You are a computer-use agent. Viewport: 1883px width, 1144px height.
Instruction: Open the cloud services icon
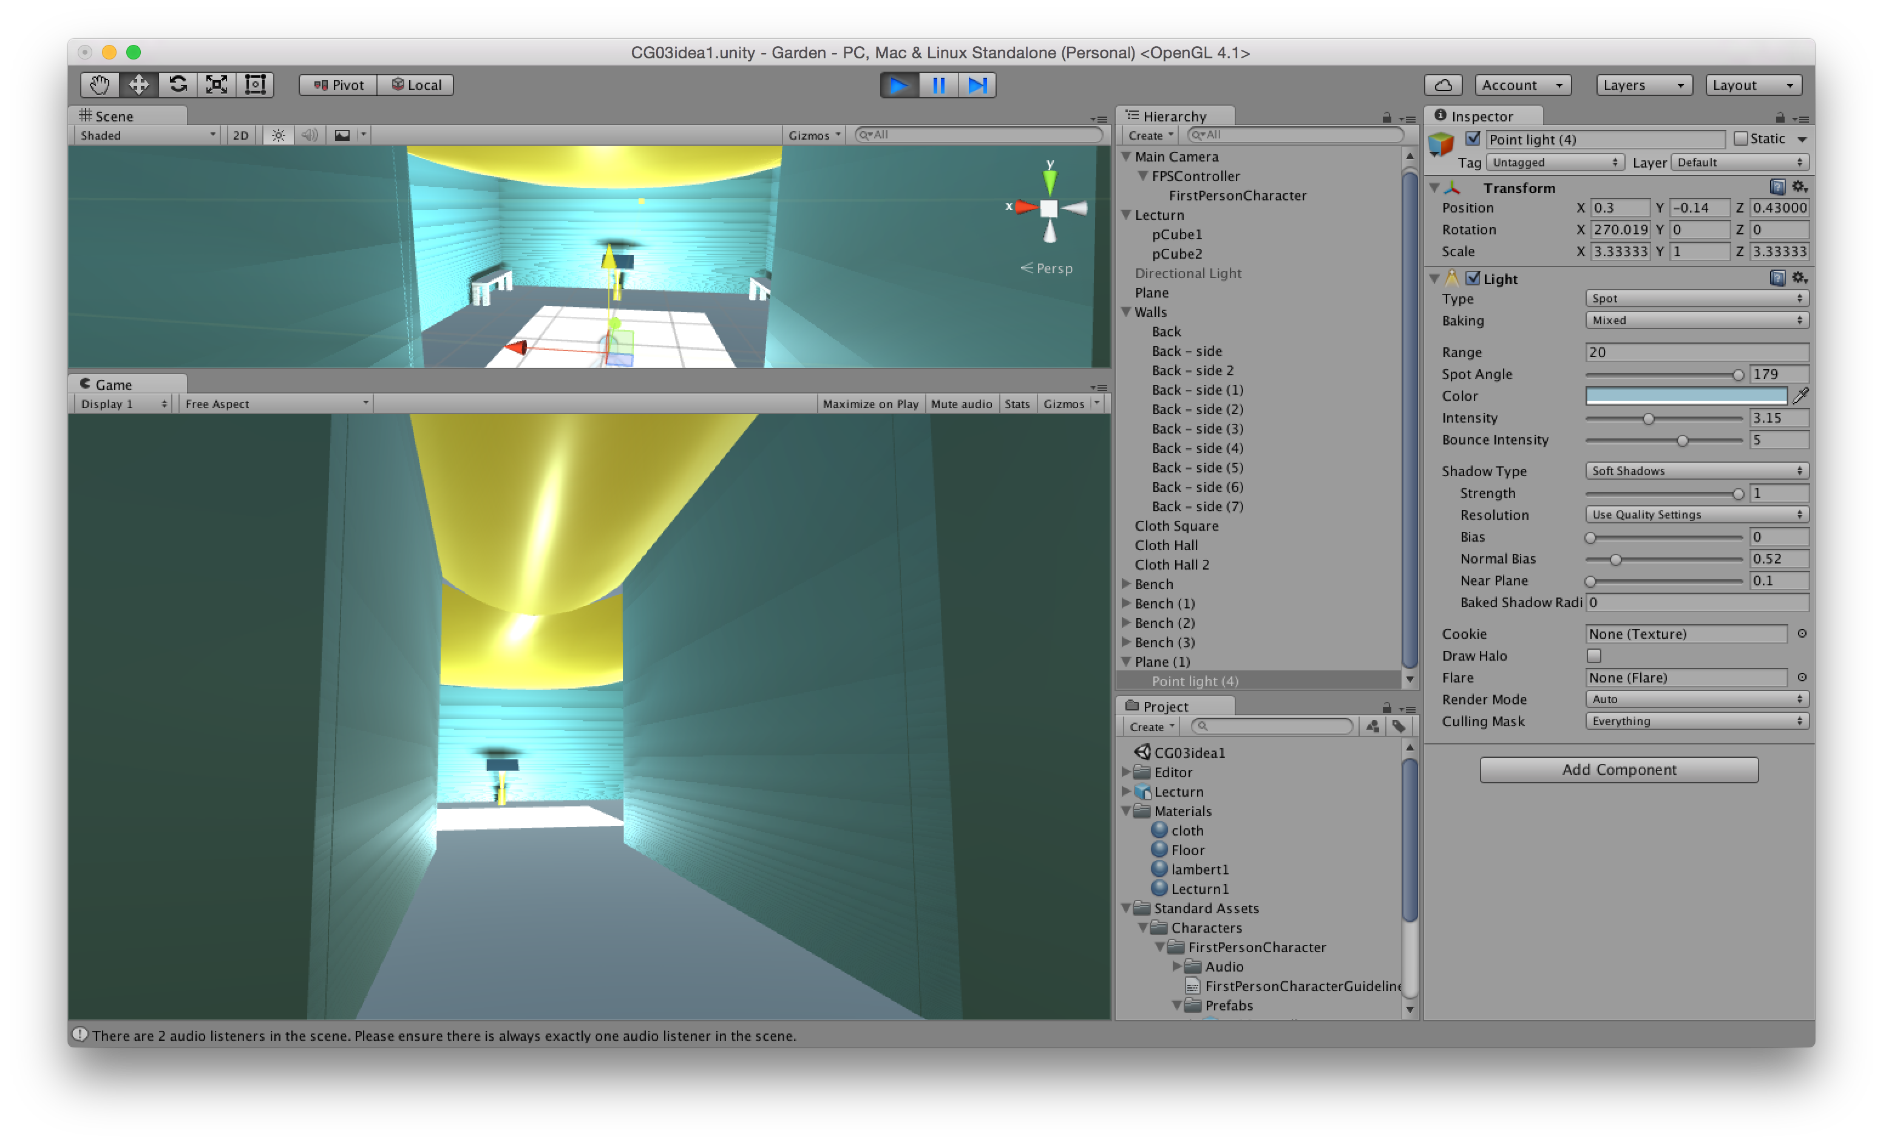pyautogui.click(x=1443, y=85)
